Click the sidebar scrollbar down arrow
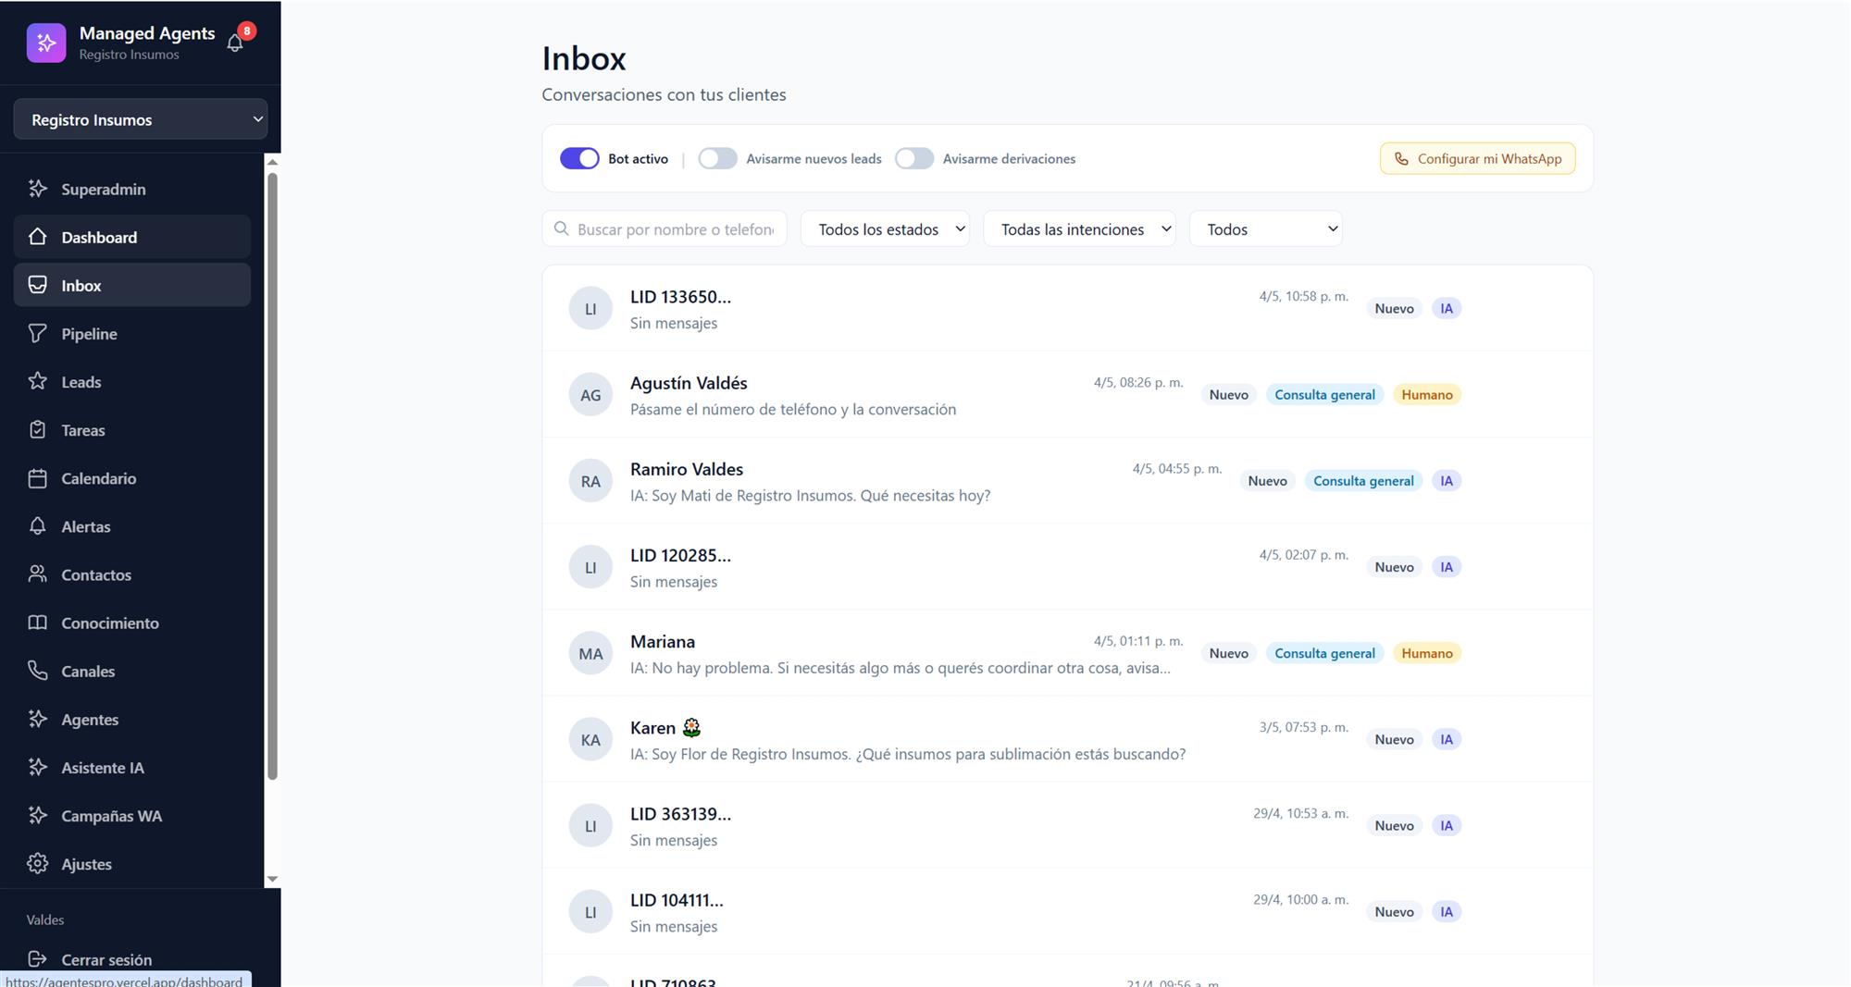The height and width of the screenshot is (987, 1851). 272,879
